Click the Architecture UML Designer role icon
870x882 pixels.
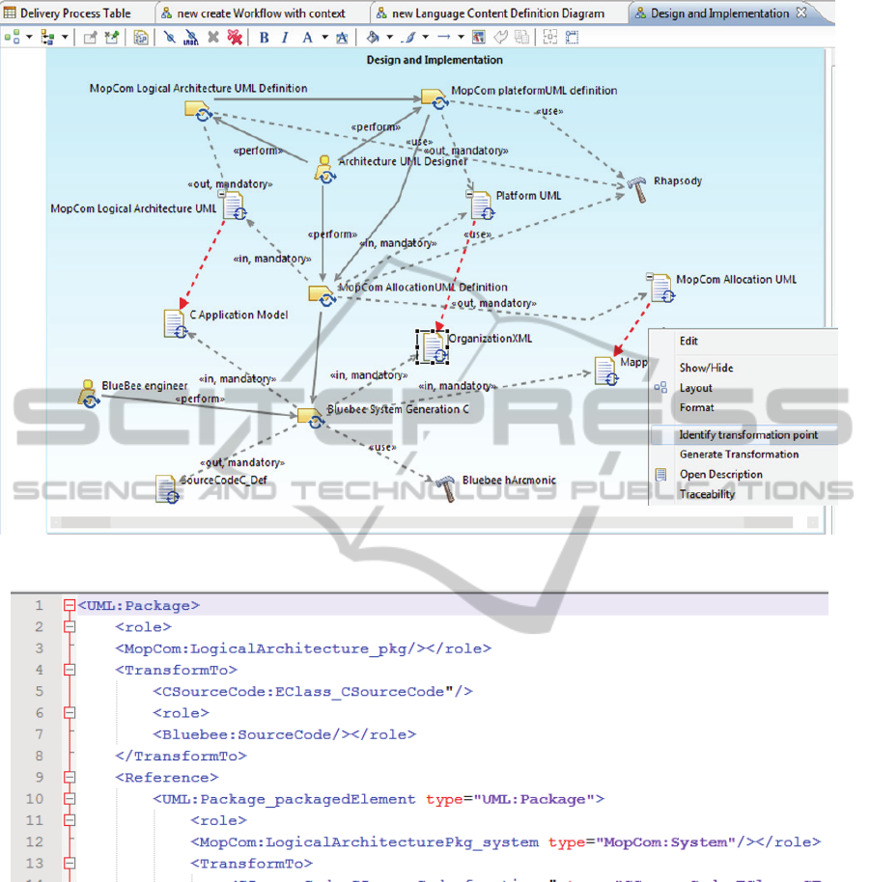pyautogui.click(x=325, y=168)
